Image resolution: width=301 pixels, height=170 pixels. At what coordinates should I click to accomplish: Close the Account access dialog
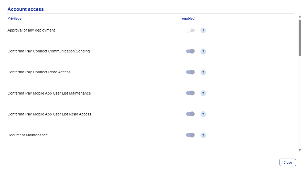click(x=287, y=162)
